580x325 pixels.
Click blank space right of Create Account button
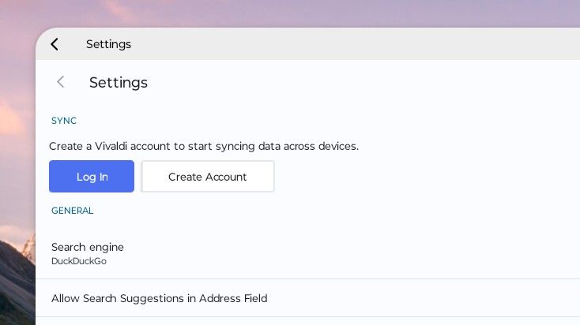coord(427,177)
